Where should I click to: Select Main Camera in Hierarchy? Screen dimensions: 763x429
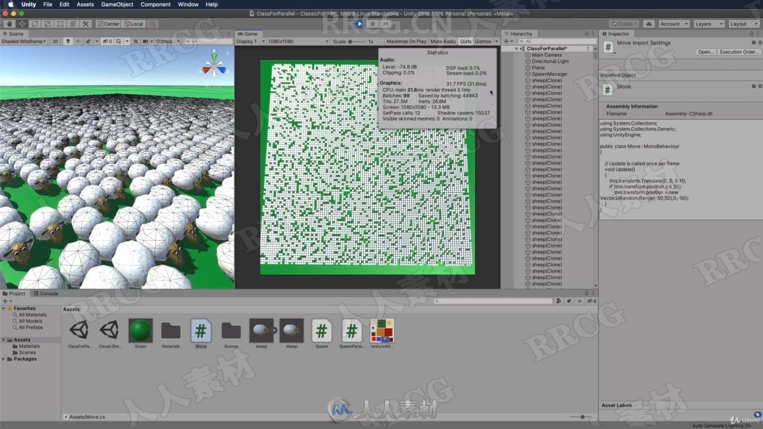(547, 55)
